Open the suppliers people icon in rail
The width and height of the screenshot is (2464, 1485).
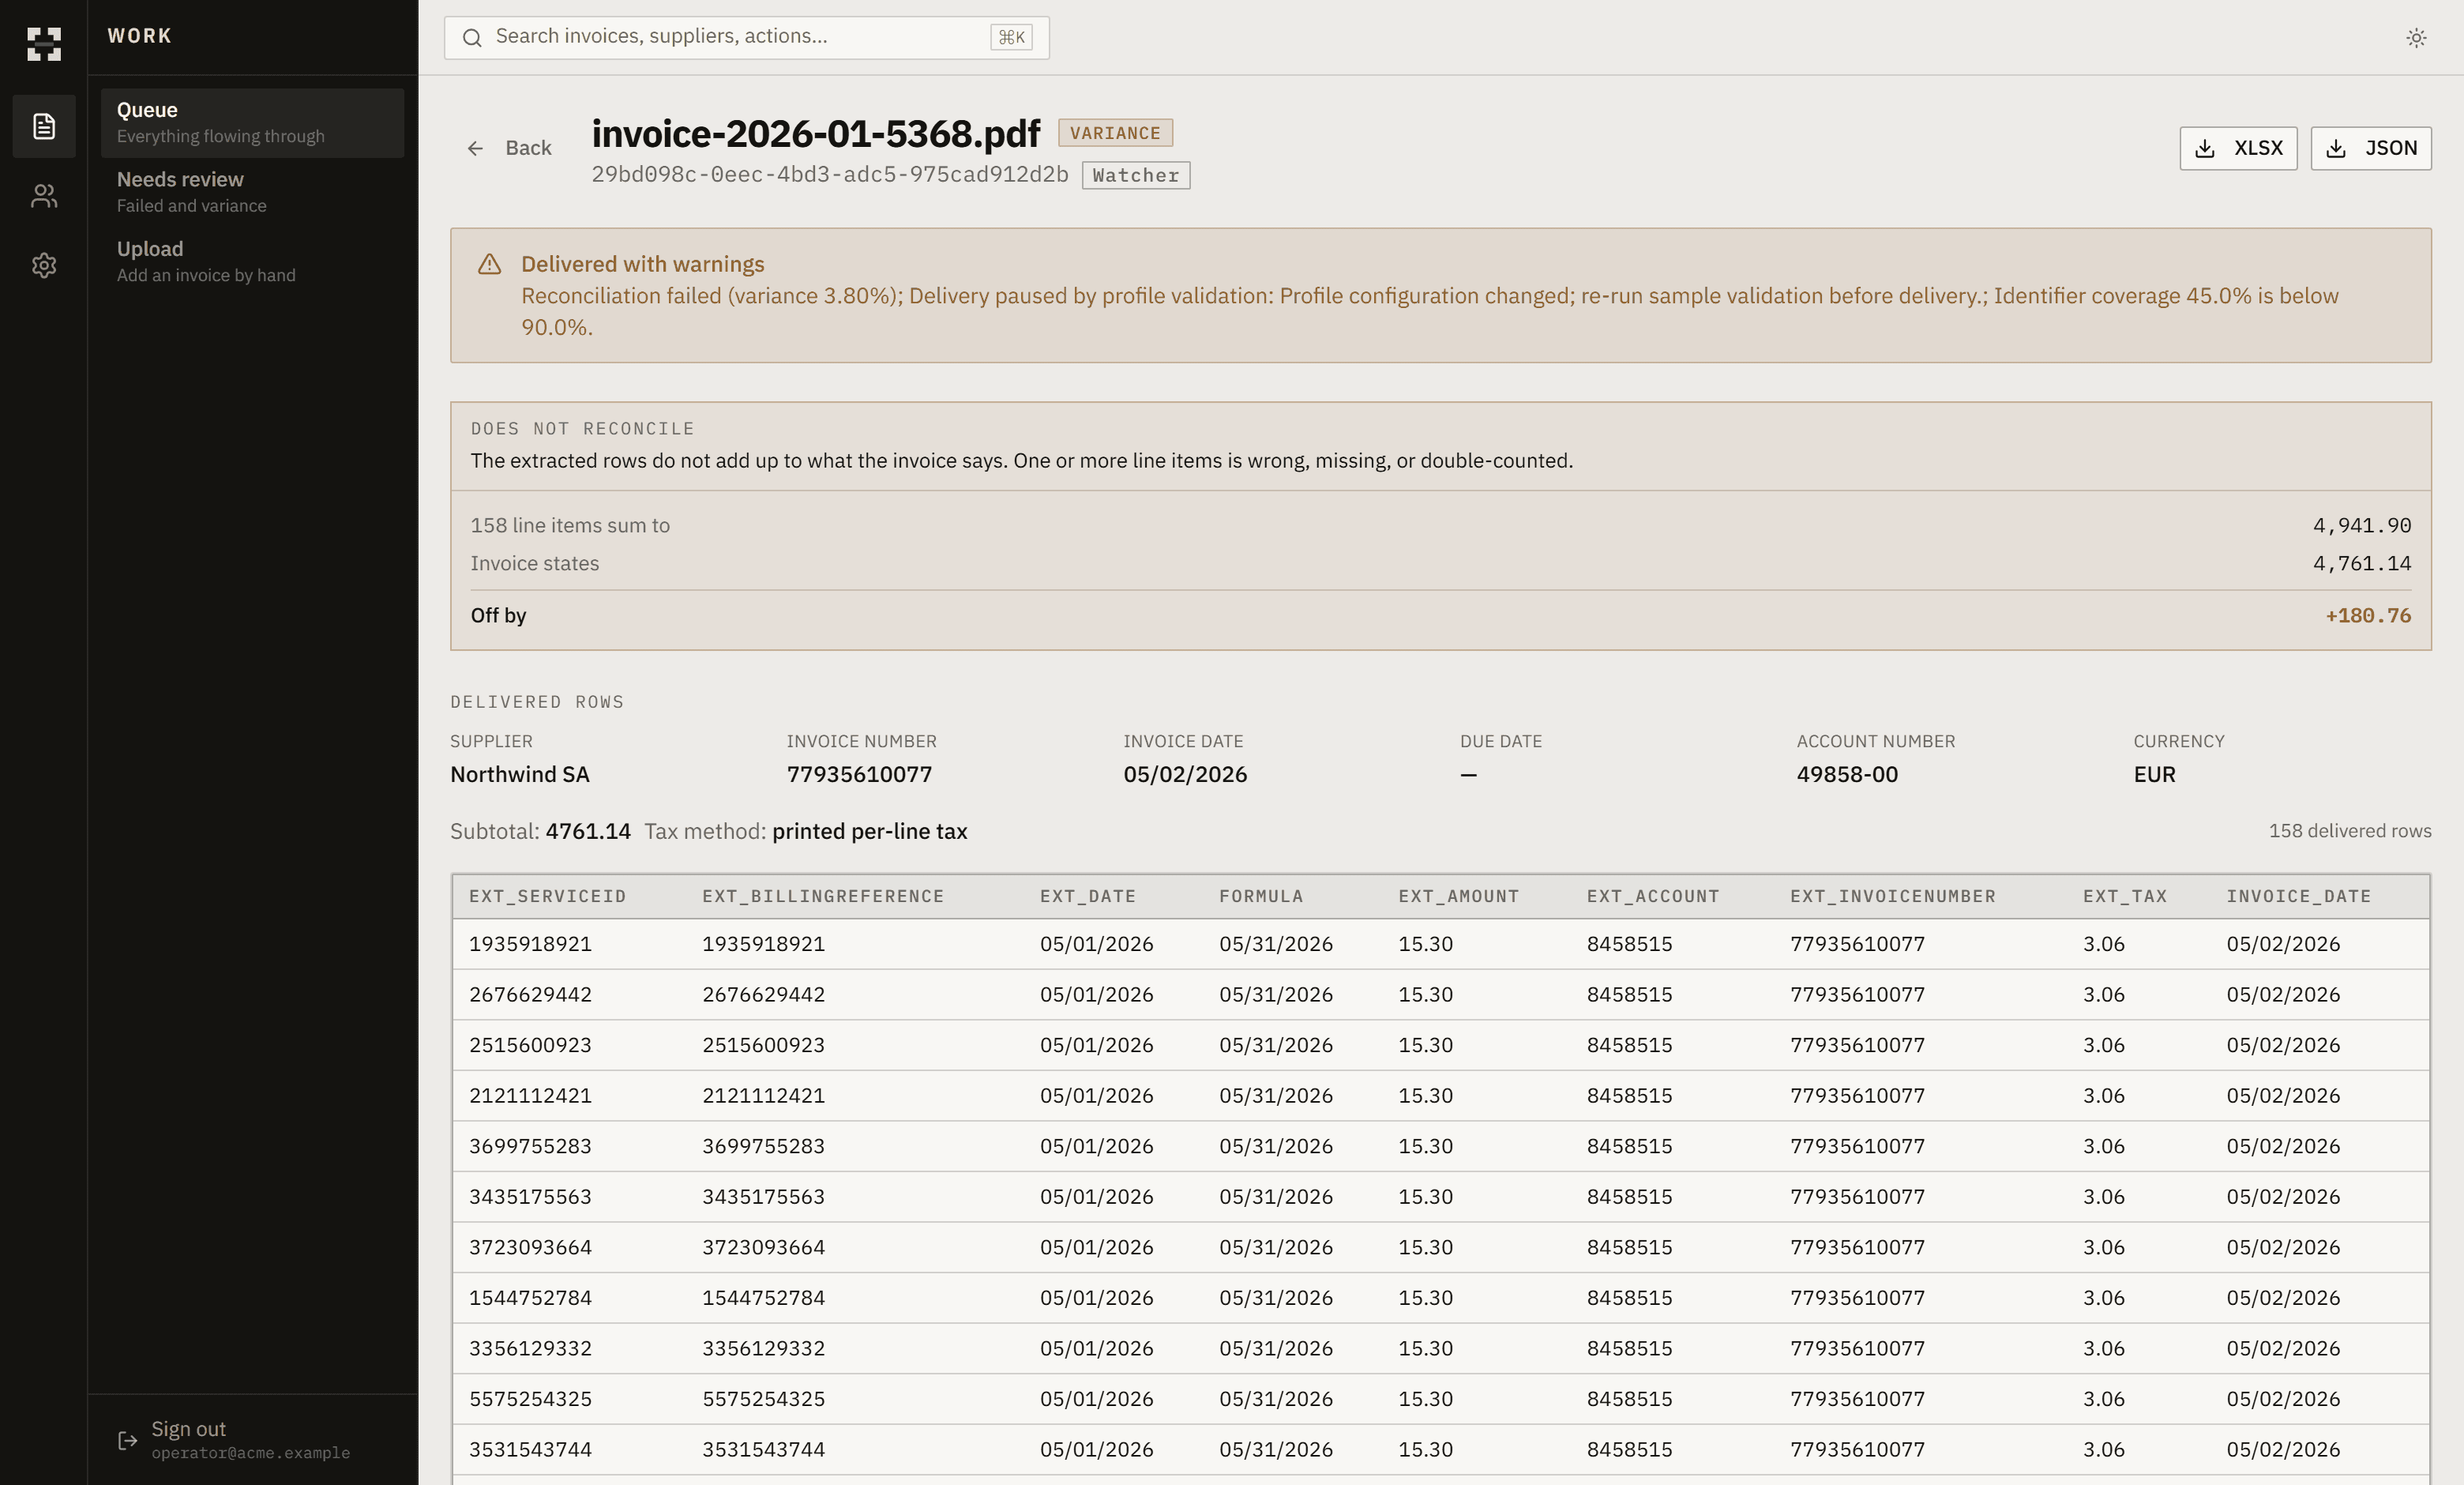(x=43, y=196)
